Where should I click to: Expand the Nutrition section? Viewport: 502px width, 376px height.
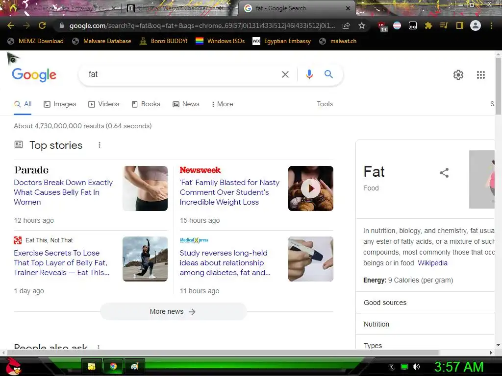tap(425, 324)
